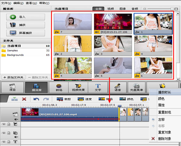Switch to the Image (图像) filter tab
The image size is (181, 146).
tap(122, 9)
